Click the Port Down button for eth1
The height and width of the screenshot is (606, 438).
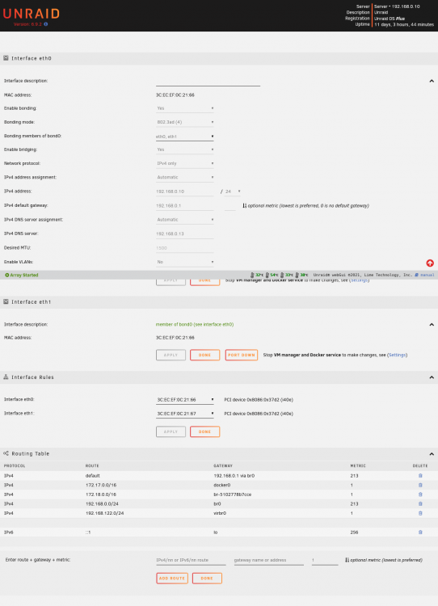[242, 355]
